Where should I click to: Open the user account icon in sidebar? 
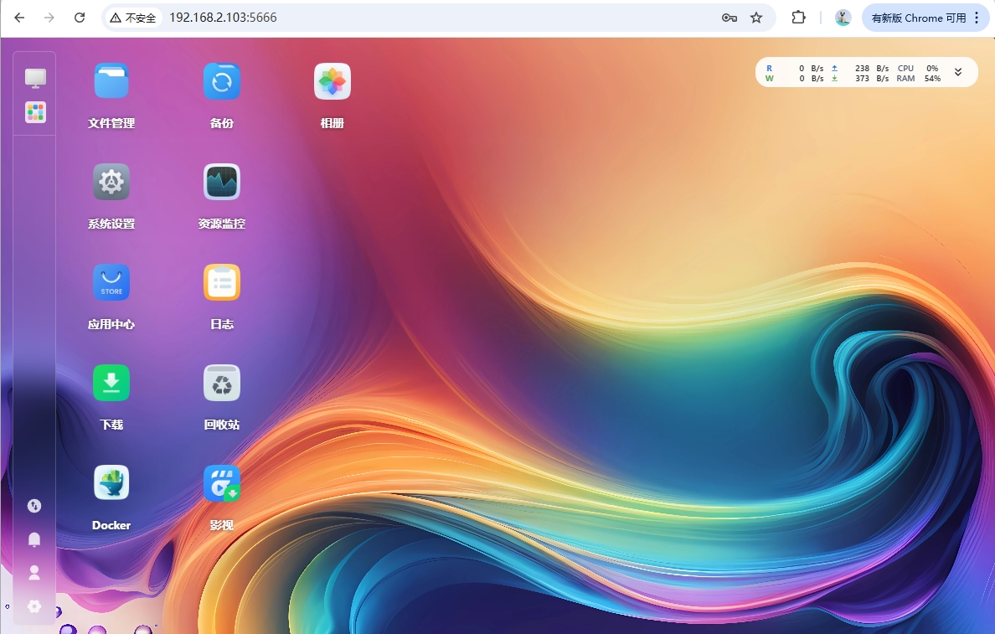point(34,573)
